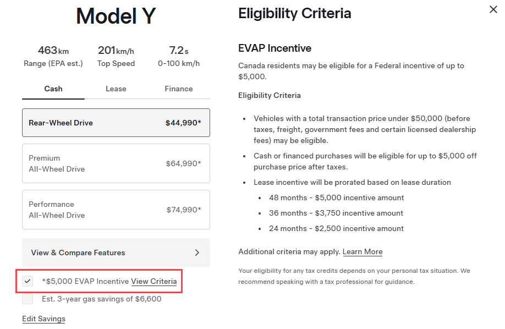
Task: Switch to the Cash tab
Action: click(53, 89)
